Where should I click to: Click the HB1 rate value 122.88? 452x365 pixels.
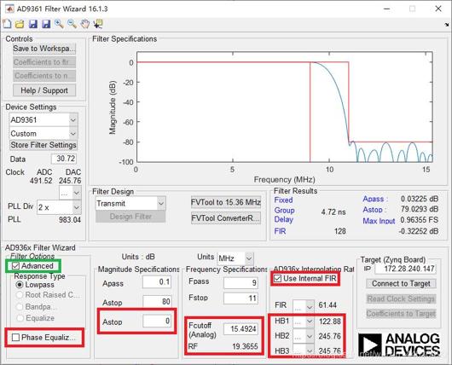[330, 322]
